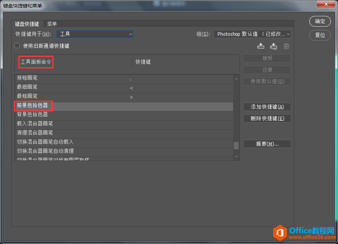
Task: Select the 前景色拾色器 row
Action: click(x=124, y=107)
